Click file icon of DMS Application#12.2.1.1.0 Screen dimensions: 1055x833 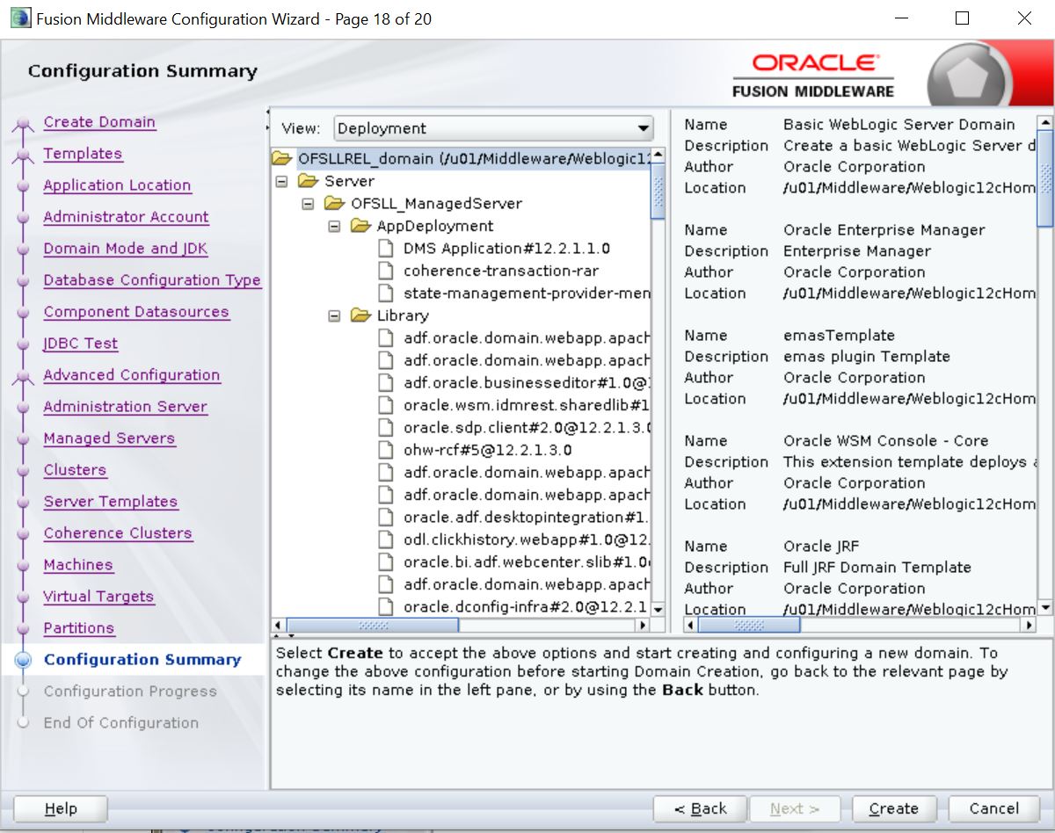[x=385, y=249]
